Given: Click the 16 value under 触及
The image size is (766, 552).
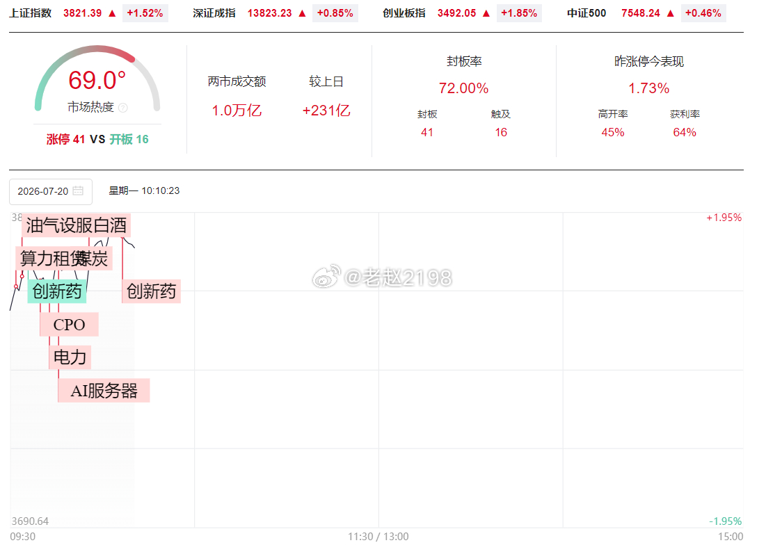Looking at the screenshot, I should 501,132.
